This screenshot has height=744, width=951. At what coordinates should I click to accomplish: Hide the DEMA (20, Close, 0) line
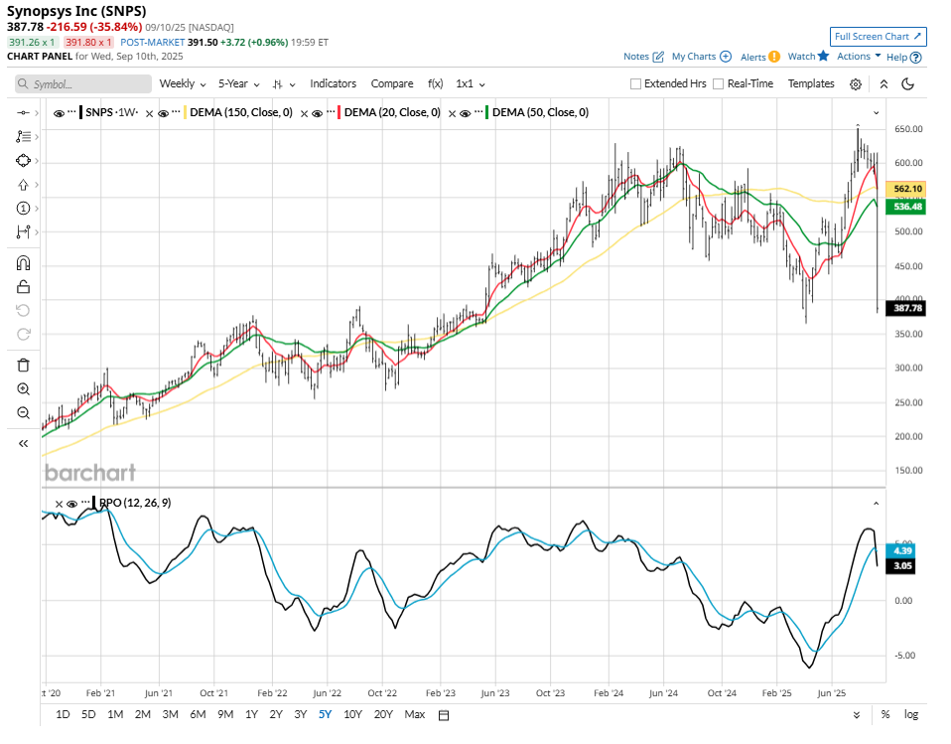point(317,113)
